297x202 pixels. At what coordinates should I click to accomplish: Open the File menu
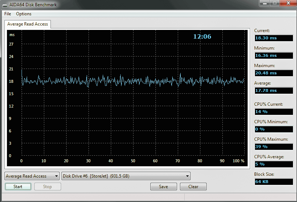[8, 14]
